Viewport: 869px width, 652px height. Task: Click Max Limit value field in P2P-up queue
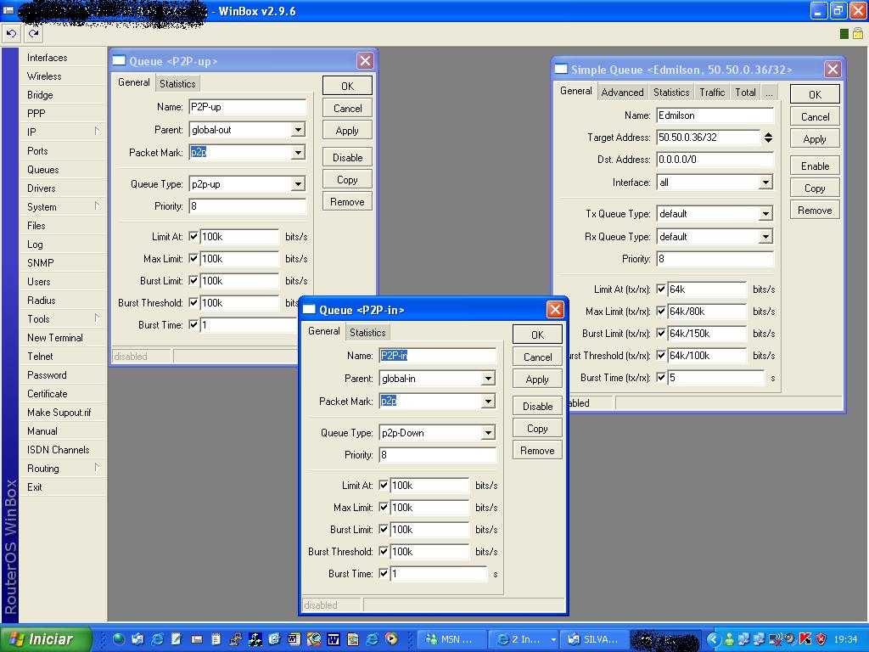coord(239,259)
